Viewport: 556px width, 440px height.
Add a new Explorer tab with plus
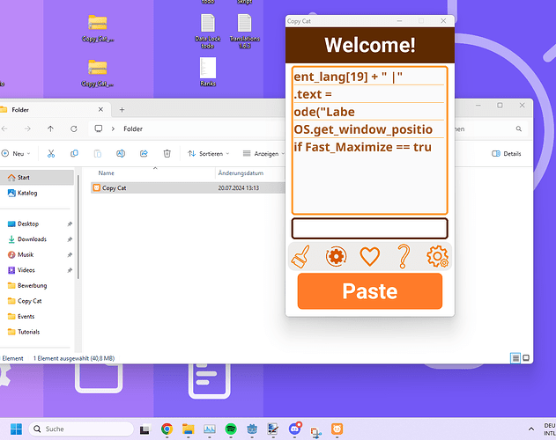click(x=122, y=110)
